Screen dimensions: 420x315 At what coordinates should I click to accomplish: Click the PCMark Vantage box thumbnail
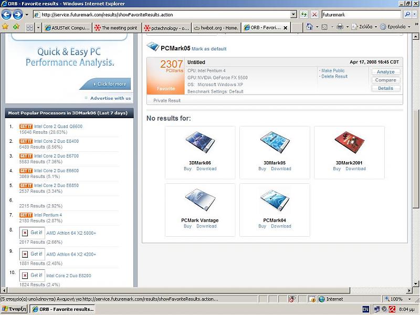[200, 200]
